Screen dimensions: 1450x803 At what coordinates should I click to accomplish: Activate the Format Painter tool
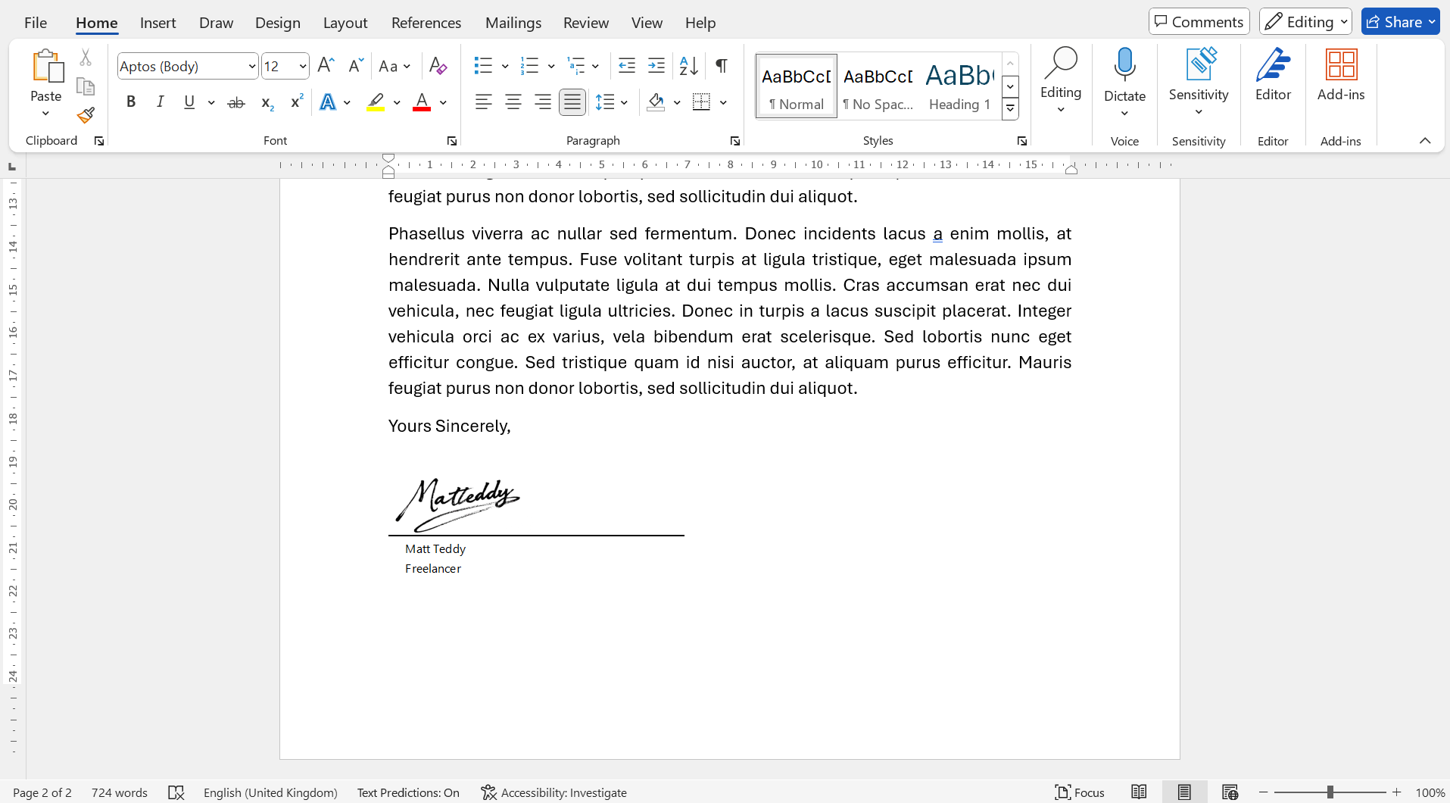point(85,115)
